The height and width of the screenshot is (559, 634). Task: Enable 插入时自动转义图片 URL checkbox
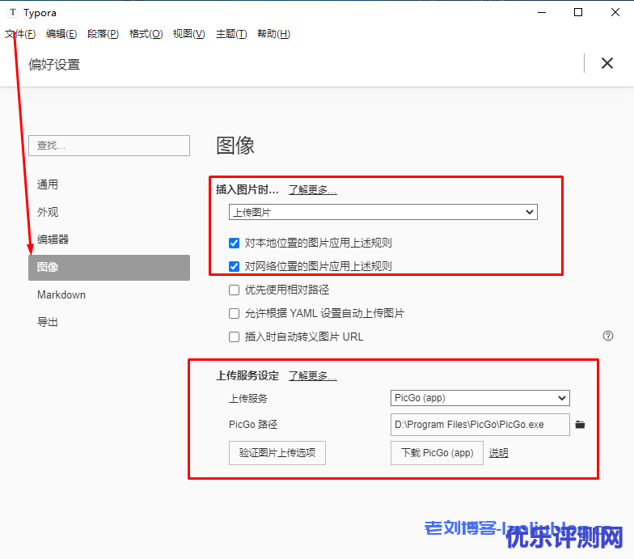234,337
